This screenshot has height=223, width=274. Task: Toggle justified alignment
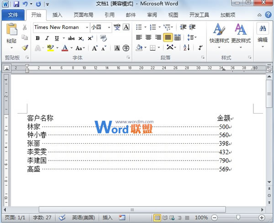(168, 37)
